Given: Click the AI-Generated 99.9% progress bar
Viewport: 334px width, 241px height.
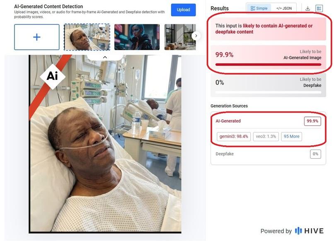Looking at the screenshot, I should [x=268, y=65].
